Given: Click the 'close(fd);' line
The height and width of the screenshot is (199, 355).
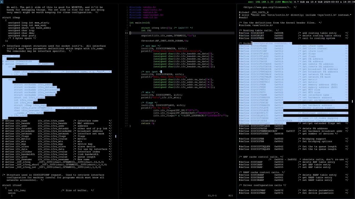Looking at the screenshot, I should point(148,121).
